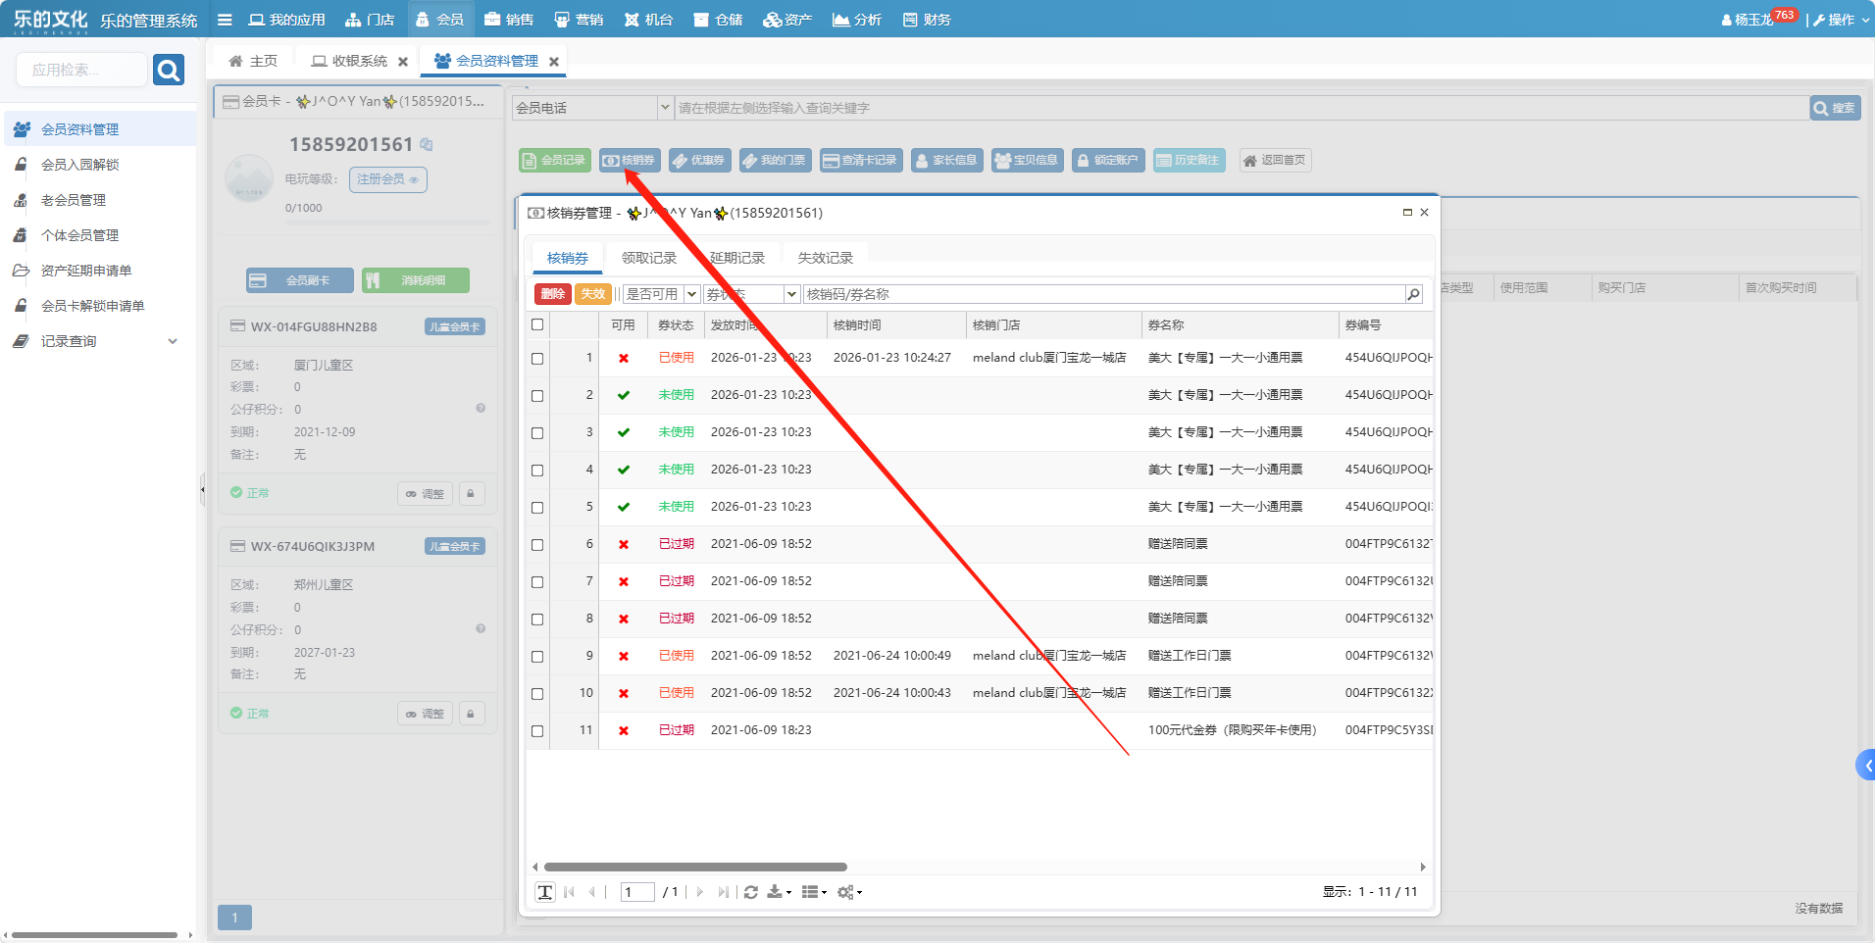Check the select-all checkbox in table header

tap(537, 324)
